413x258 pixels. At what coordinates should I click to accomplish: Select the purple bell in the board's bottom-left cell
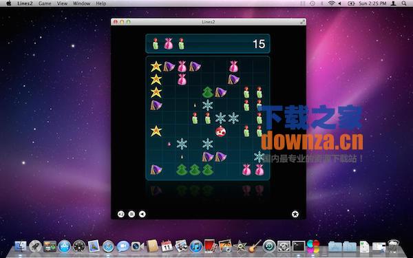[x=156, y=170]
